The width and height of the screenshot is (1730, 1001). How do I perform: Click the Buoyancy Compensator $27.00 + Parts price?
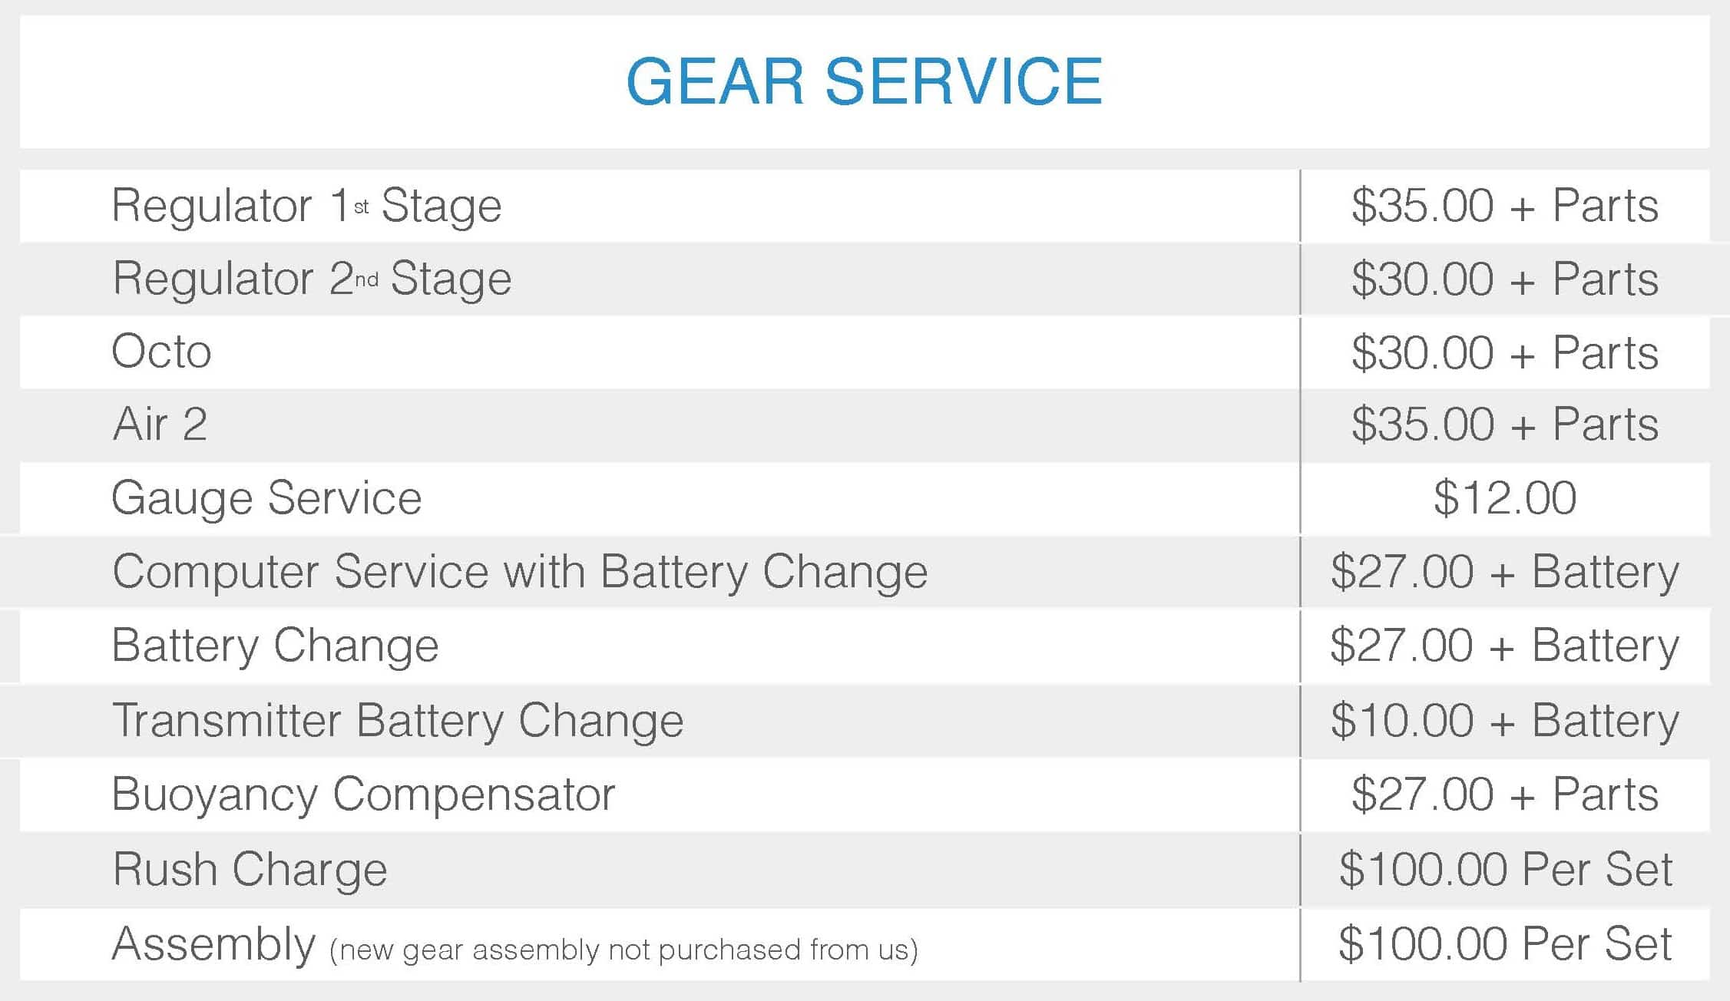[1505, 795]
